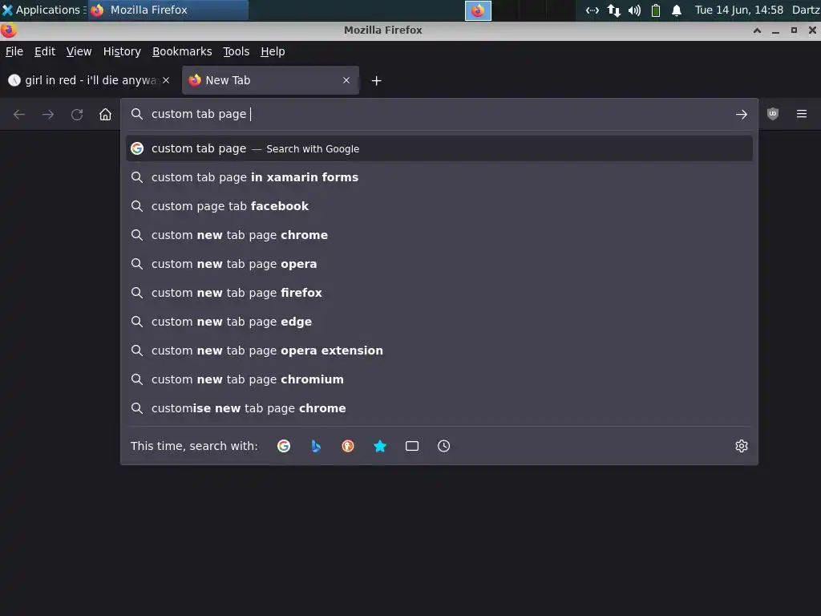The width and height of the screenshot is (821, 616).
Task: Click the Firefox workspace thumbnail in panel
Action: point(478,10)
